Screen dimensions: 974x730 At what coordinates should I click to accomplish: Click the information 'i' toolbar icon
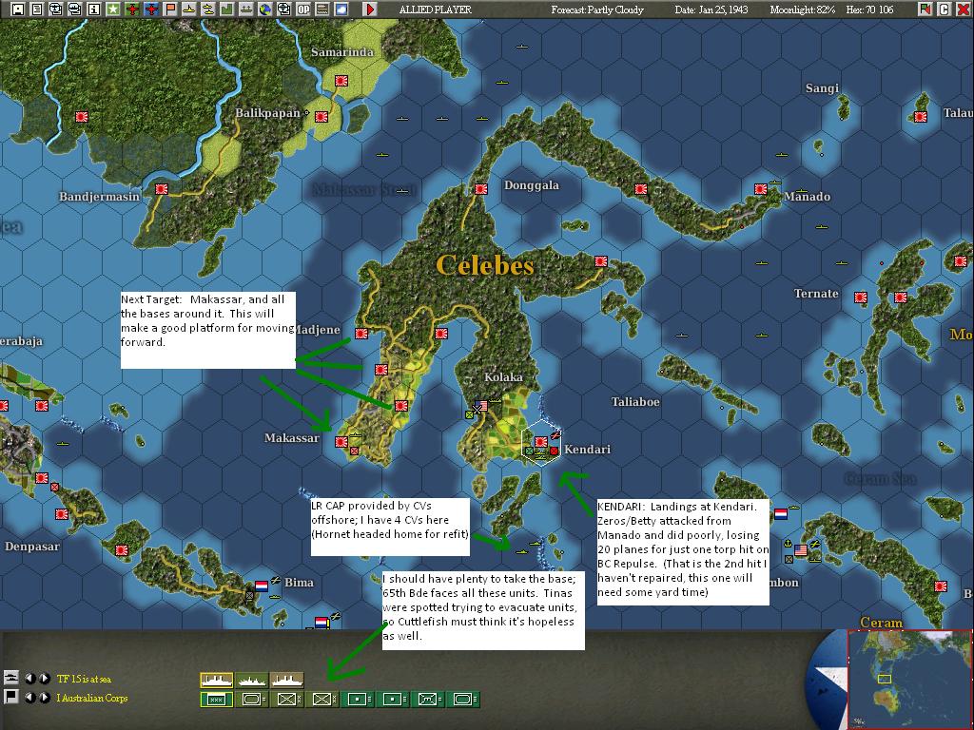pyautogui.click(x=94, y=9)
